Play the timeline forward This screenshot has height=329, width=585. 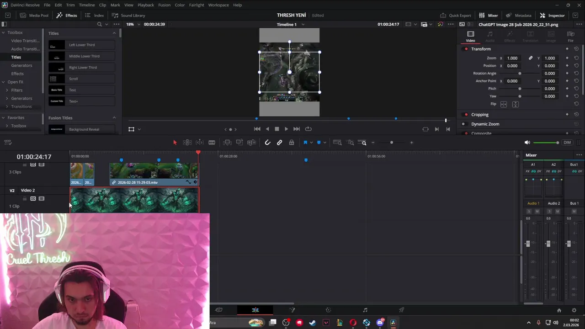[286, 129]
